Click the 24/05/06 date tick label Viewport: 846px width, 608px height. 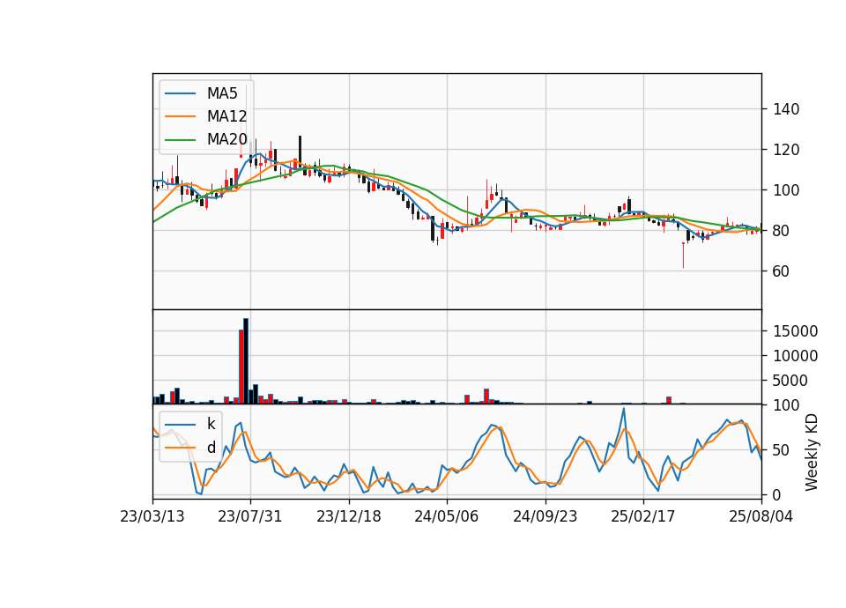coord(446,516)
